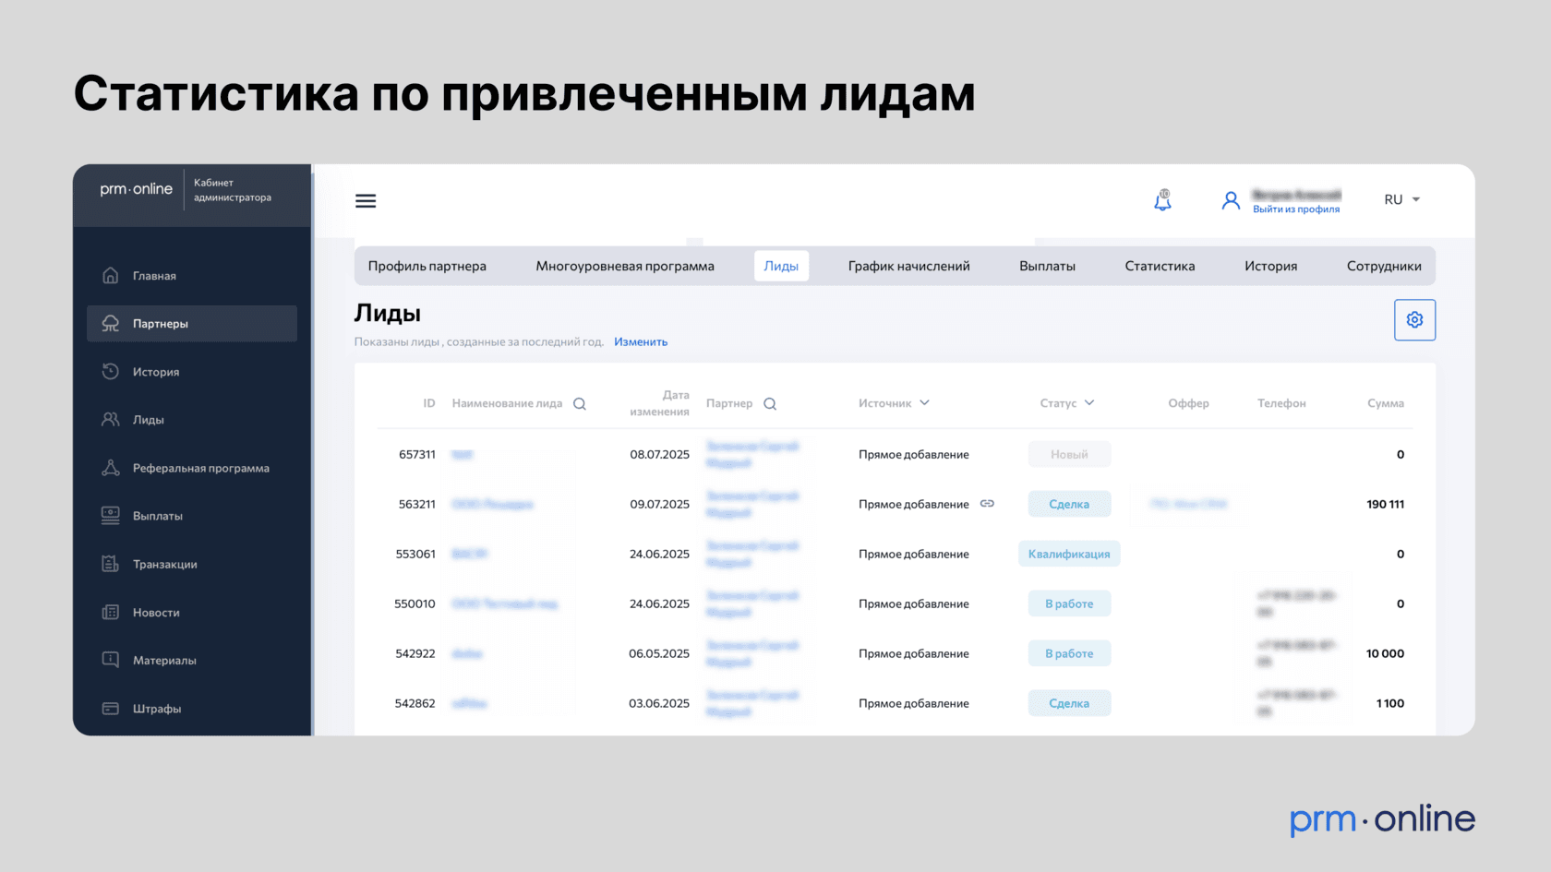
Task: Click the search icon beside Наименование лида
Action: pyautogui.click(x=580, y=404)
